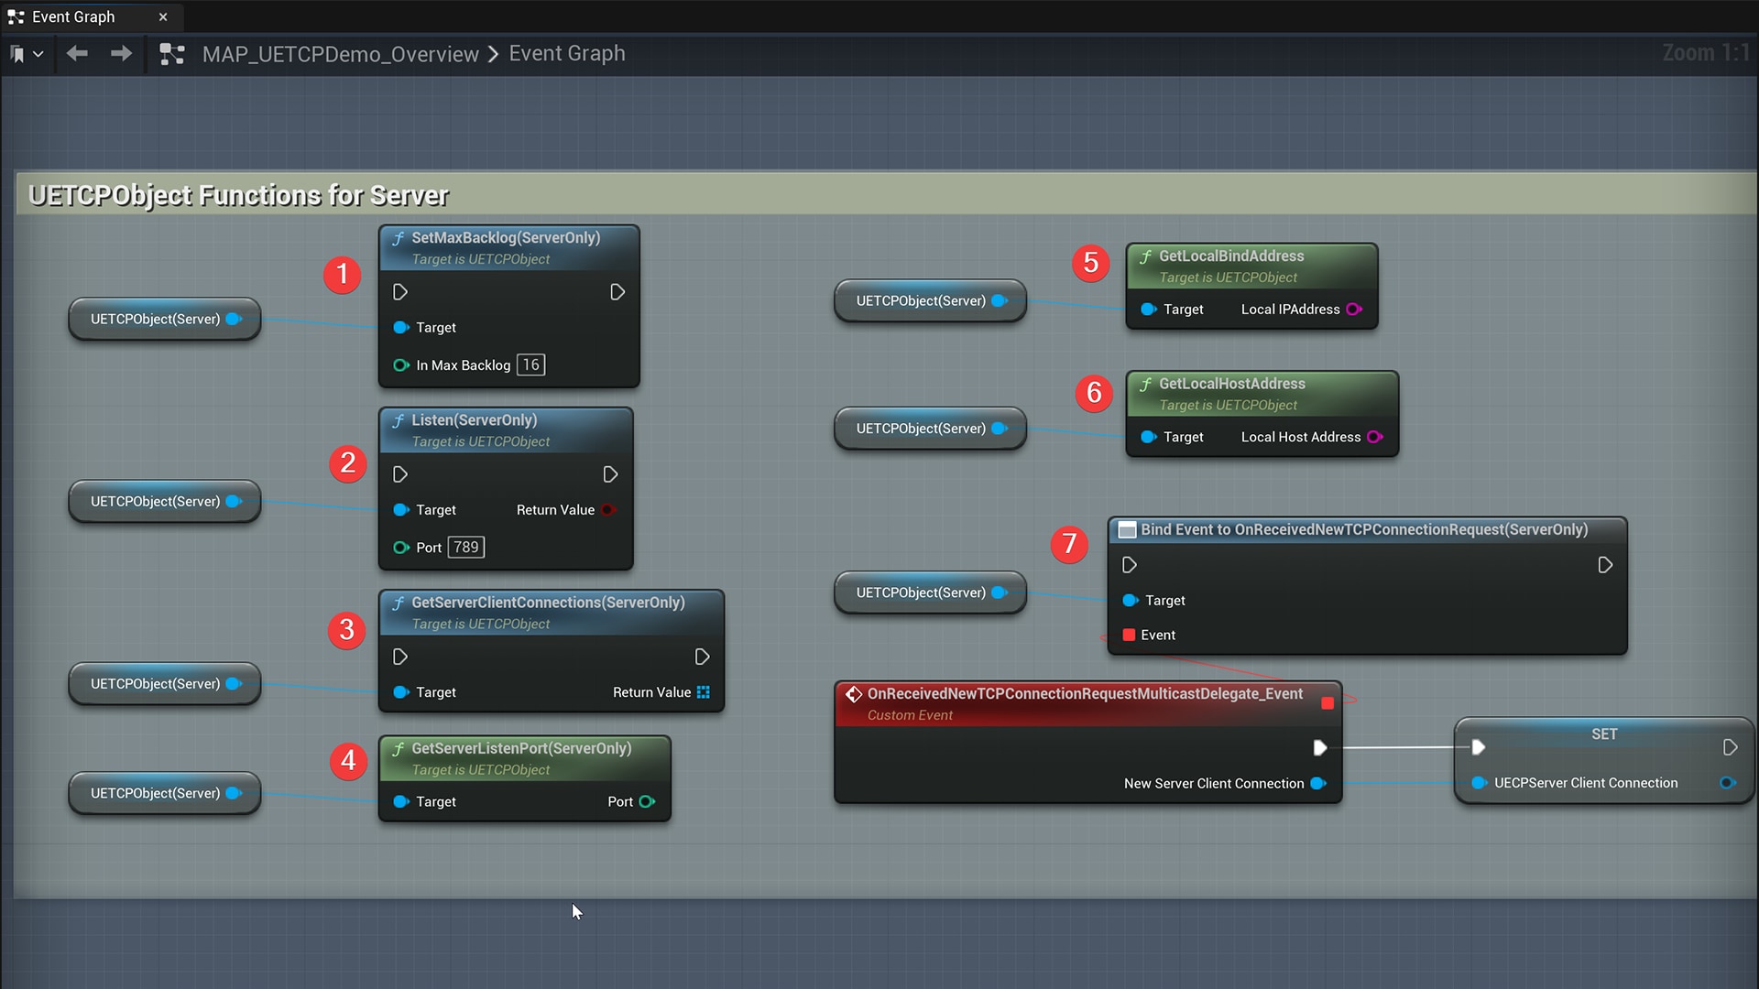Click the custom event icon on the multicast delegate node

coord(854,694)
